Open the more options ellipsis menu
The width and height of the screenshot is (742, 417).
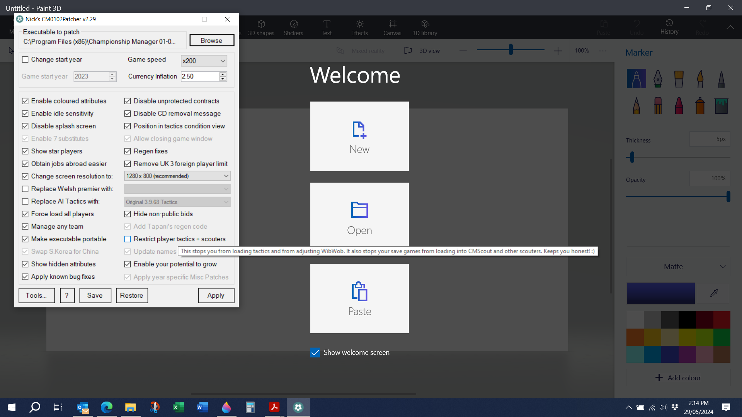coord(603,51)
